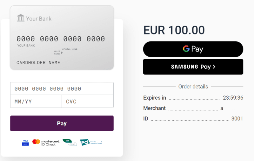This screenshot has height=161, width=254.
Task: Click the PCI Security Standards Council logo
Action: (x=90, y=142)
